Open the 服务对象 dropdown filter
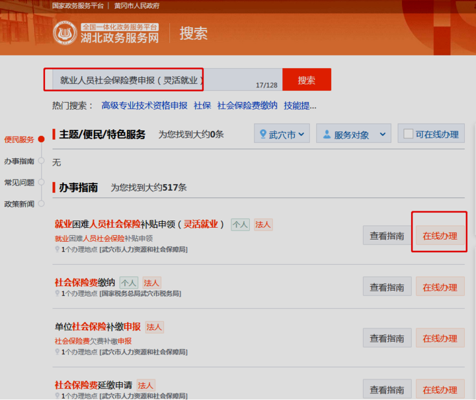This screenshot has width=476, height=400. click(x=354, y=134)
